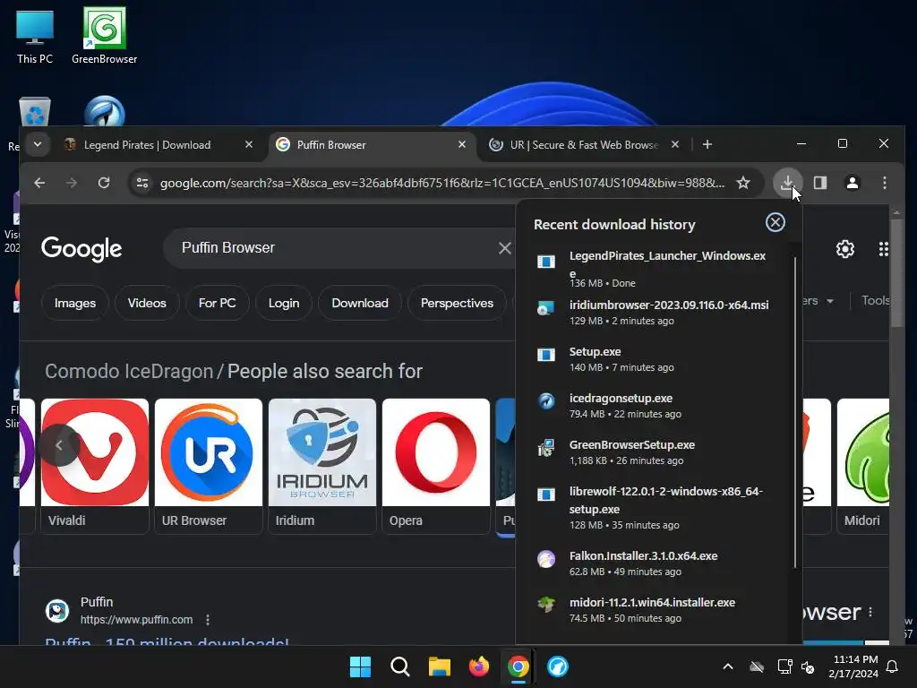Open a new tab
This screenshot has height=688, width=917.
(707, 144)
